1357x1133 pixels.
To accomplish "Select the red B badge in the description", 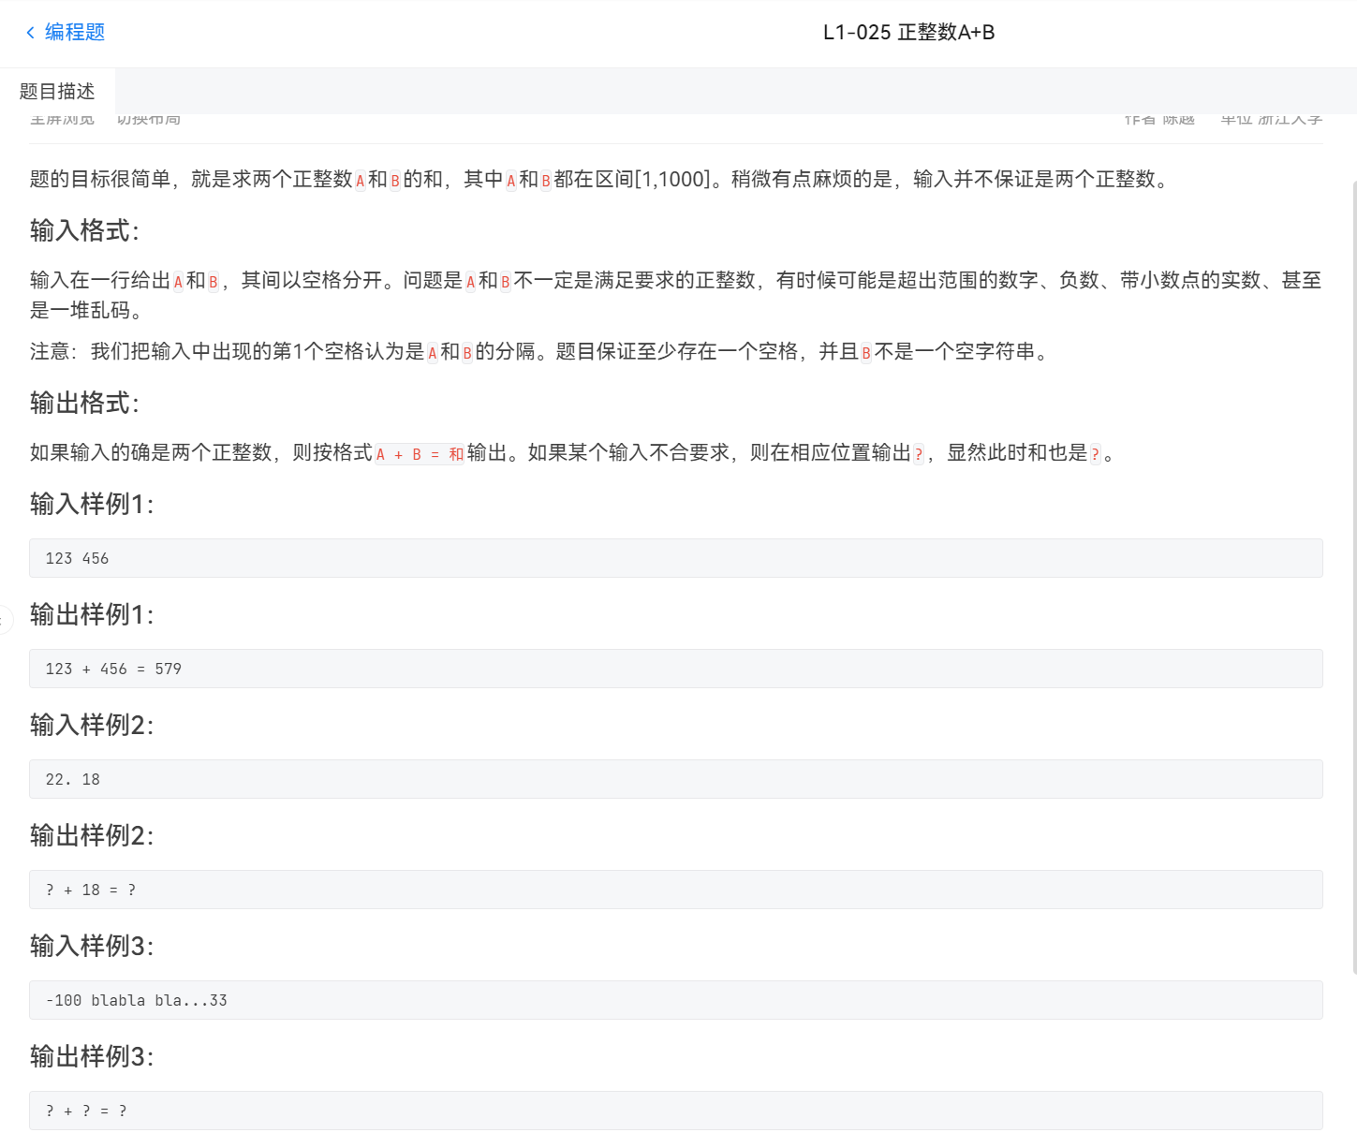I will tap(394, 181).
